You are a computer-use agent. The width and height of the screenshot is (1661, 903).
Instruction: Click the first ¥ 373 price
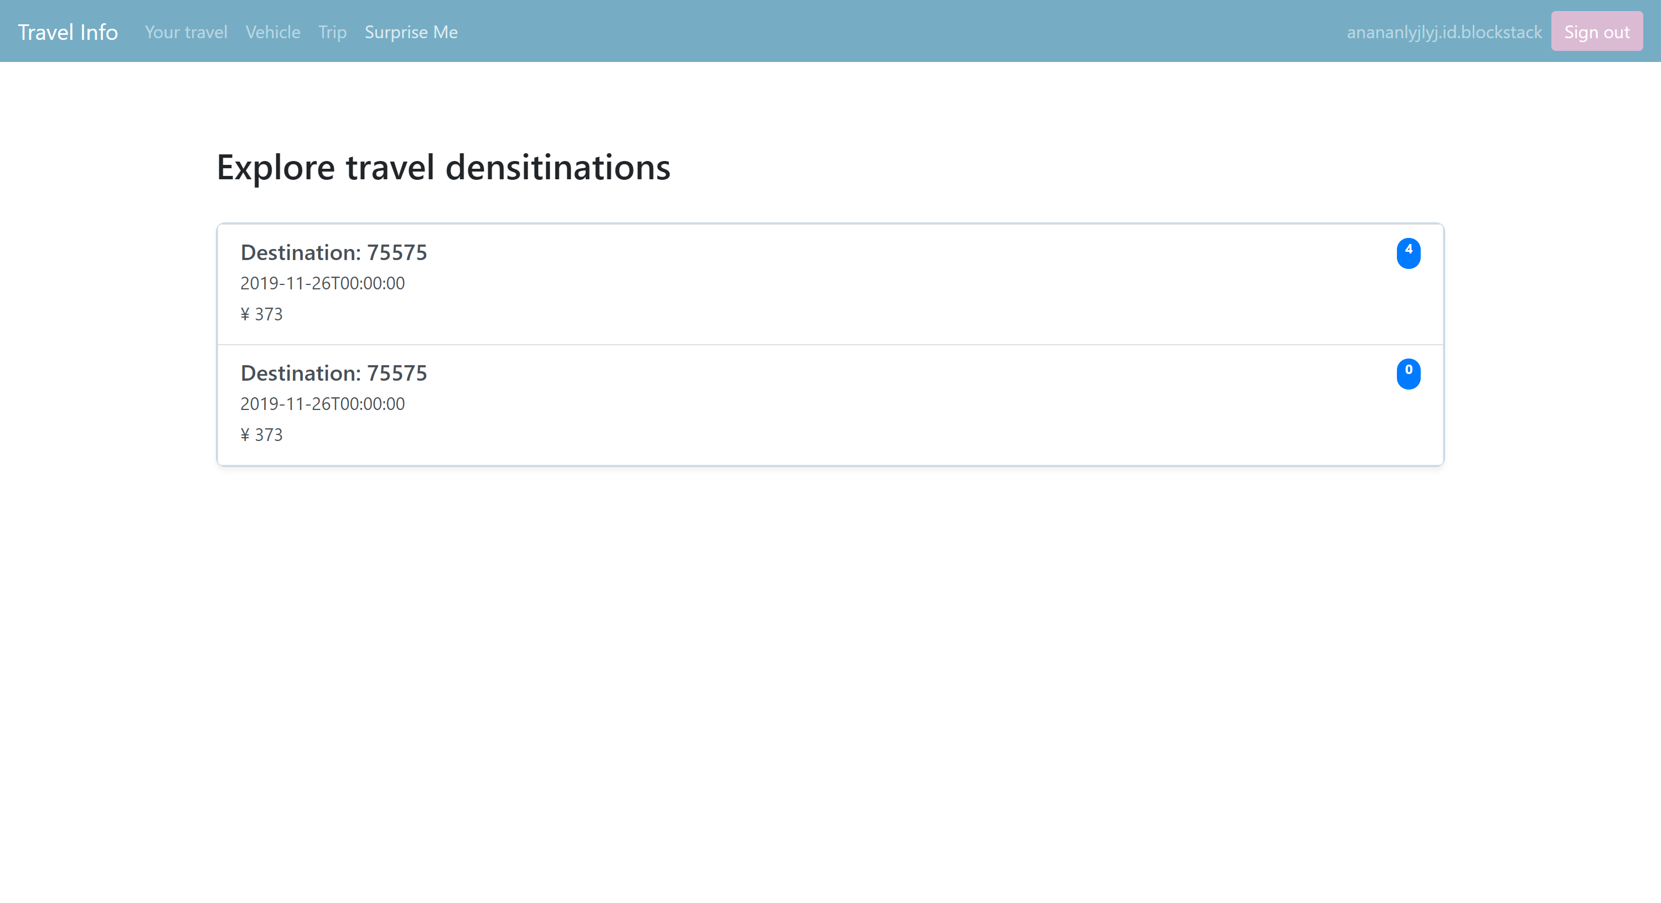tap(261, 314)
